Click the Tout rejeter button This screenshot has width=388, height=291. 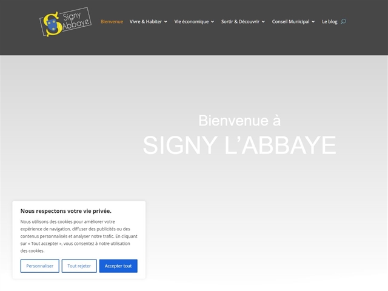point(79,266)
